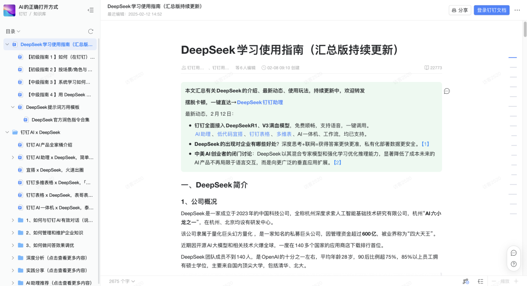Click the page vertical scrollbar thumb

(x=525, y=29)
